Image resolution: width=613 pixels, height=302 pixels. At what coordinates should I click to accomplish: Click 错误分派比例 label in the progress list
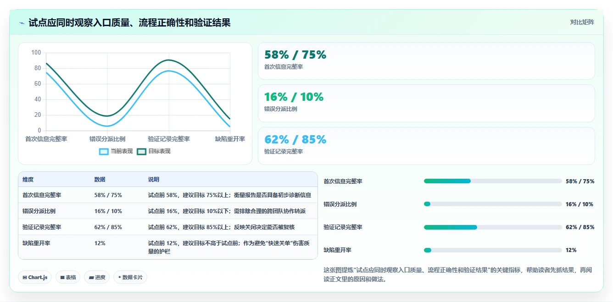click(x=340, y=204)
